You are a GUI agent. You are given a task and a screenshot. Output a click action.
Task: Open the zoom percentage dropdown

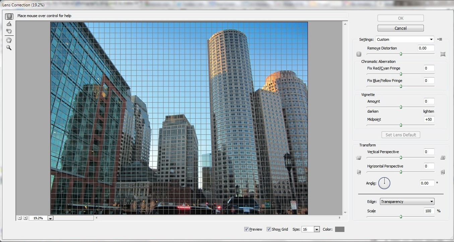[x=50, y=218]
